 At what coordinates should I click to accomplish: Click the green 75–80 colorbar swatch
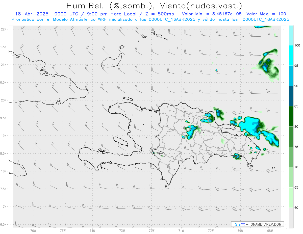pos(291,137)
